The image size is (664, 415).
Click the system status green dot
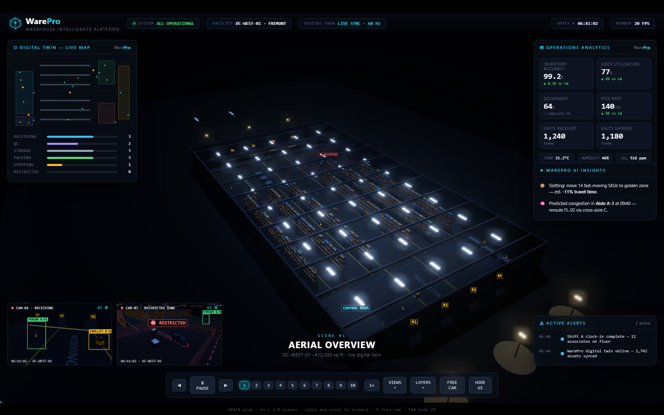click(x=134, y=24)
